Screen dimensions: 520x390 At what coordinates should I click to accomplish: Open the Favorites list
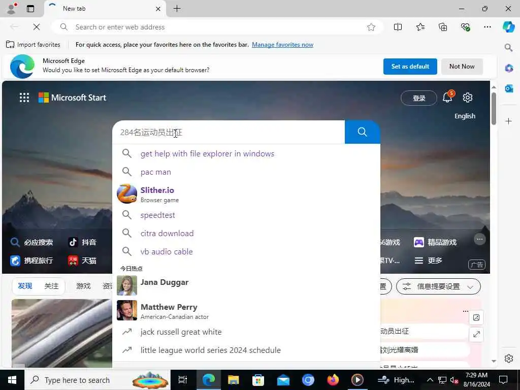point(420,27)
